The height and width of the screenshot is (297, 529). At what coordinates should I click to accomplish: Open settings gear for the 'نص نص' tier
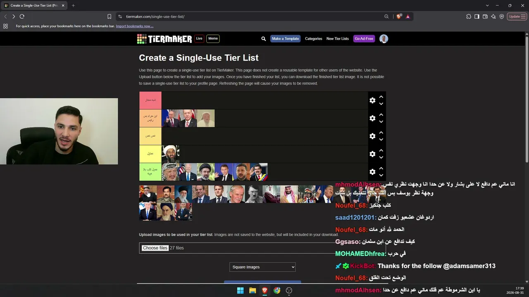[372, 136]
